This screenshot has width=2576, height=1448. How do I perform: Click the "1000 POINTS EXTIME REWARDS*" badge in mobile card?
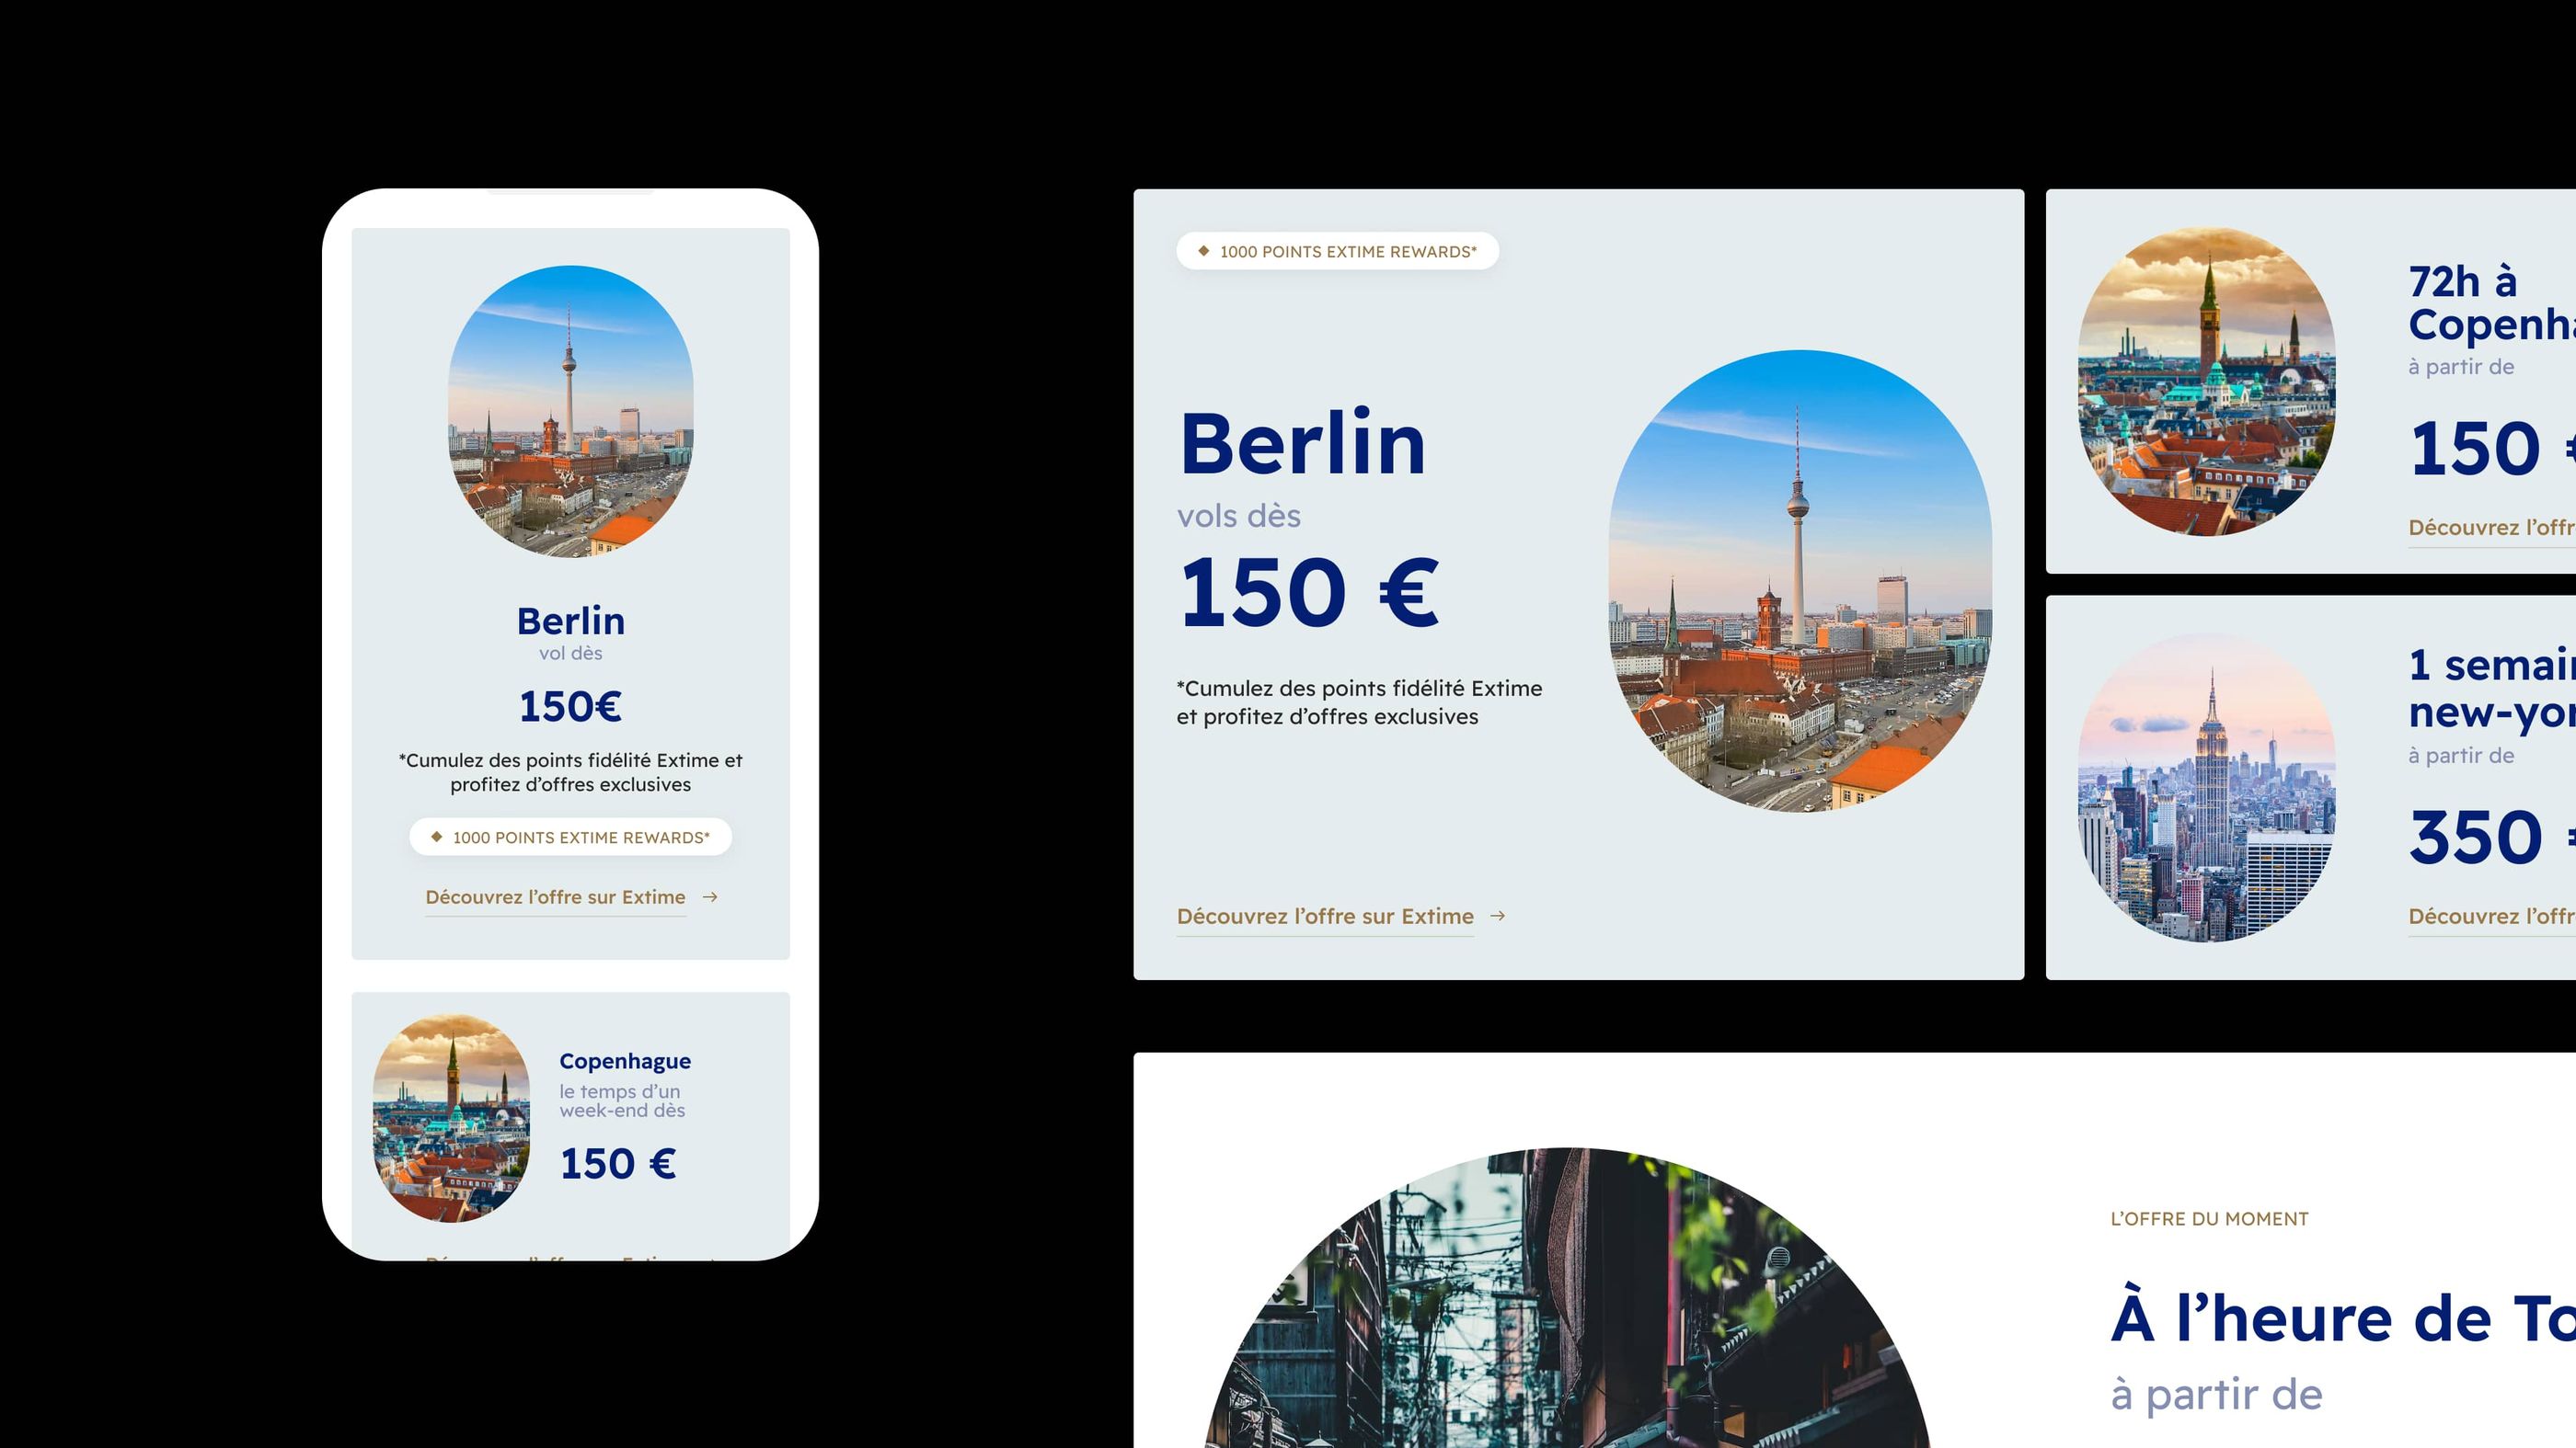571,838
